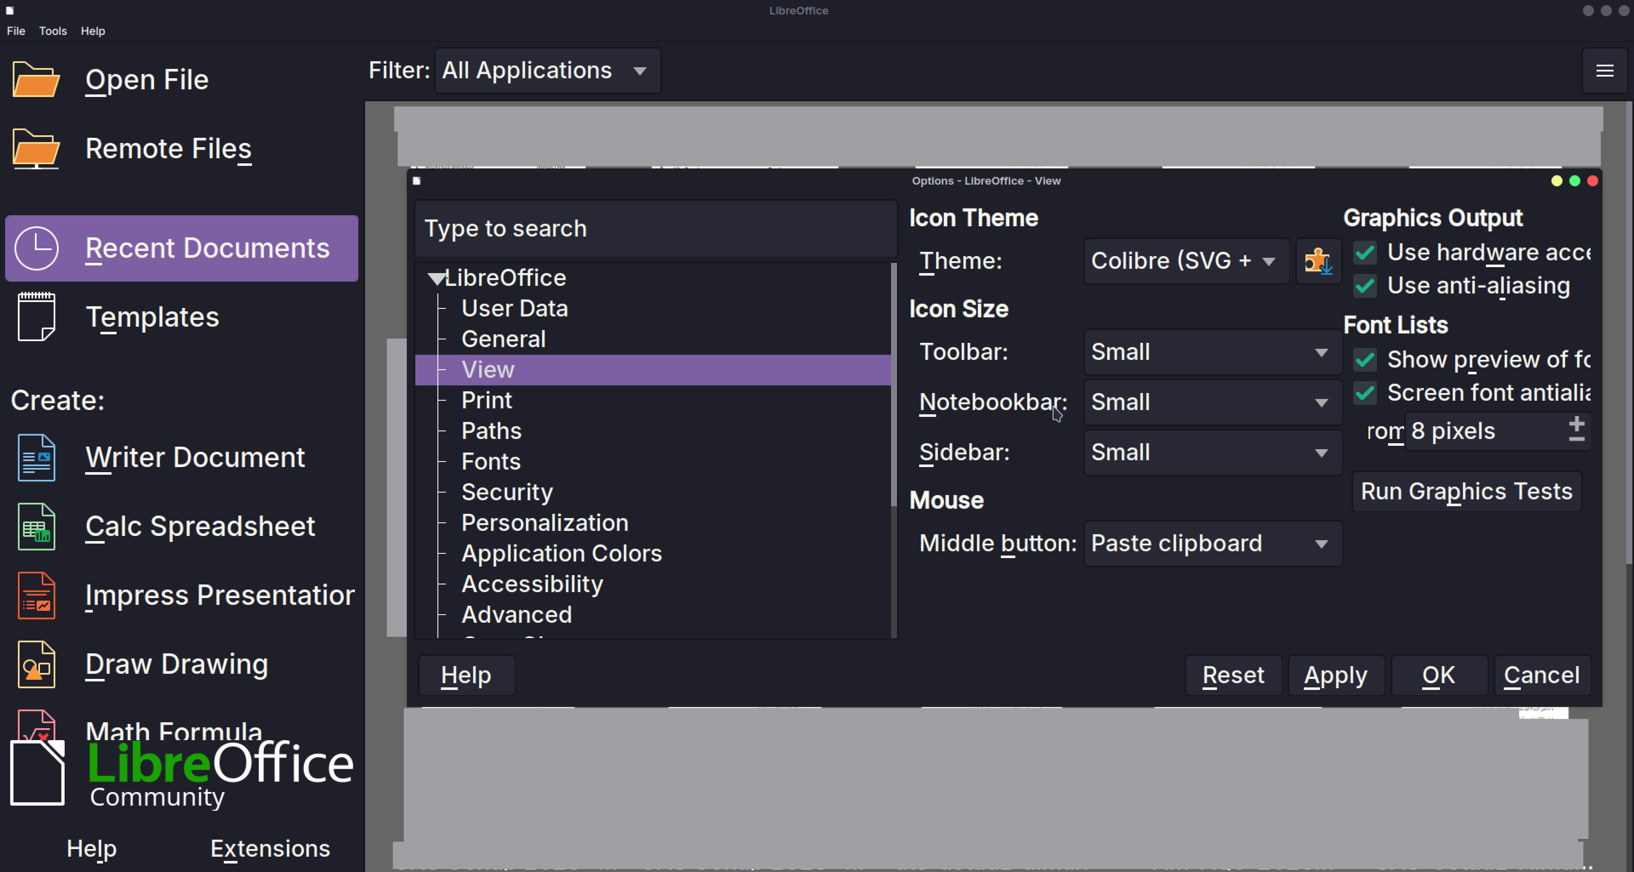Select Application Colors in options tree

click(x=561, y=553)
